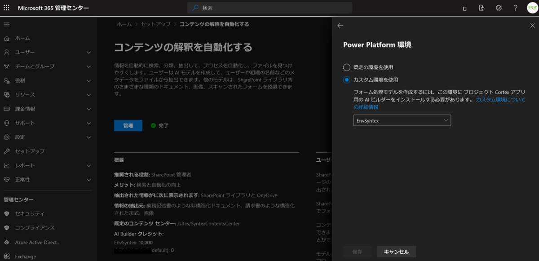Expand the ユーザー menu chevron
539x261 pixels.
88,53
